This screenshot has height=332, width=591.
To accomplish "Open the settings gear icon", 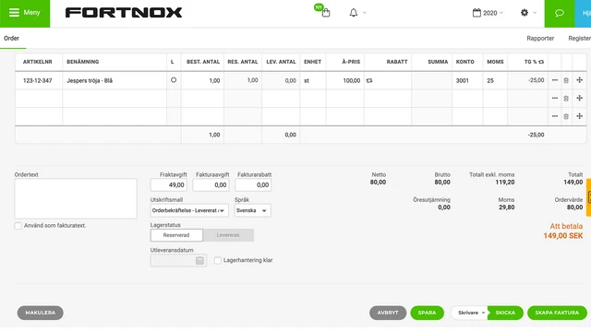I will [525, 13].
